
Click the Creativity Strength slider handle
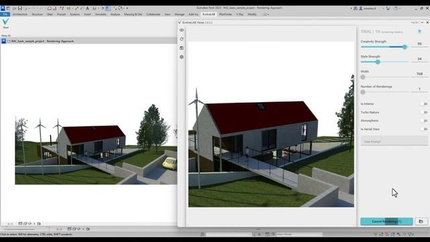tap(404, 47)
